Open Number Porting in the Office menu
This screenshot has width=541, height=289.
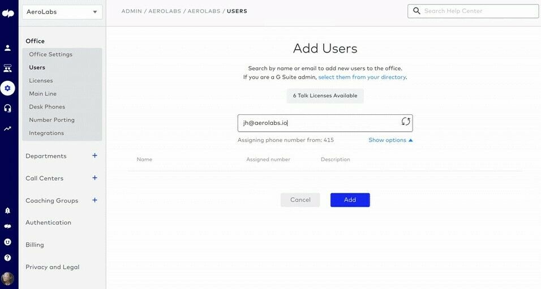(x=51, y=120)
